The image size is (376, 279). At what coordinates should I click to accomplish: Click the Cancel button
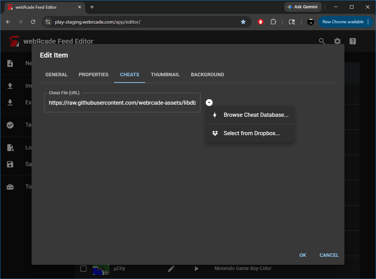329,255
